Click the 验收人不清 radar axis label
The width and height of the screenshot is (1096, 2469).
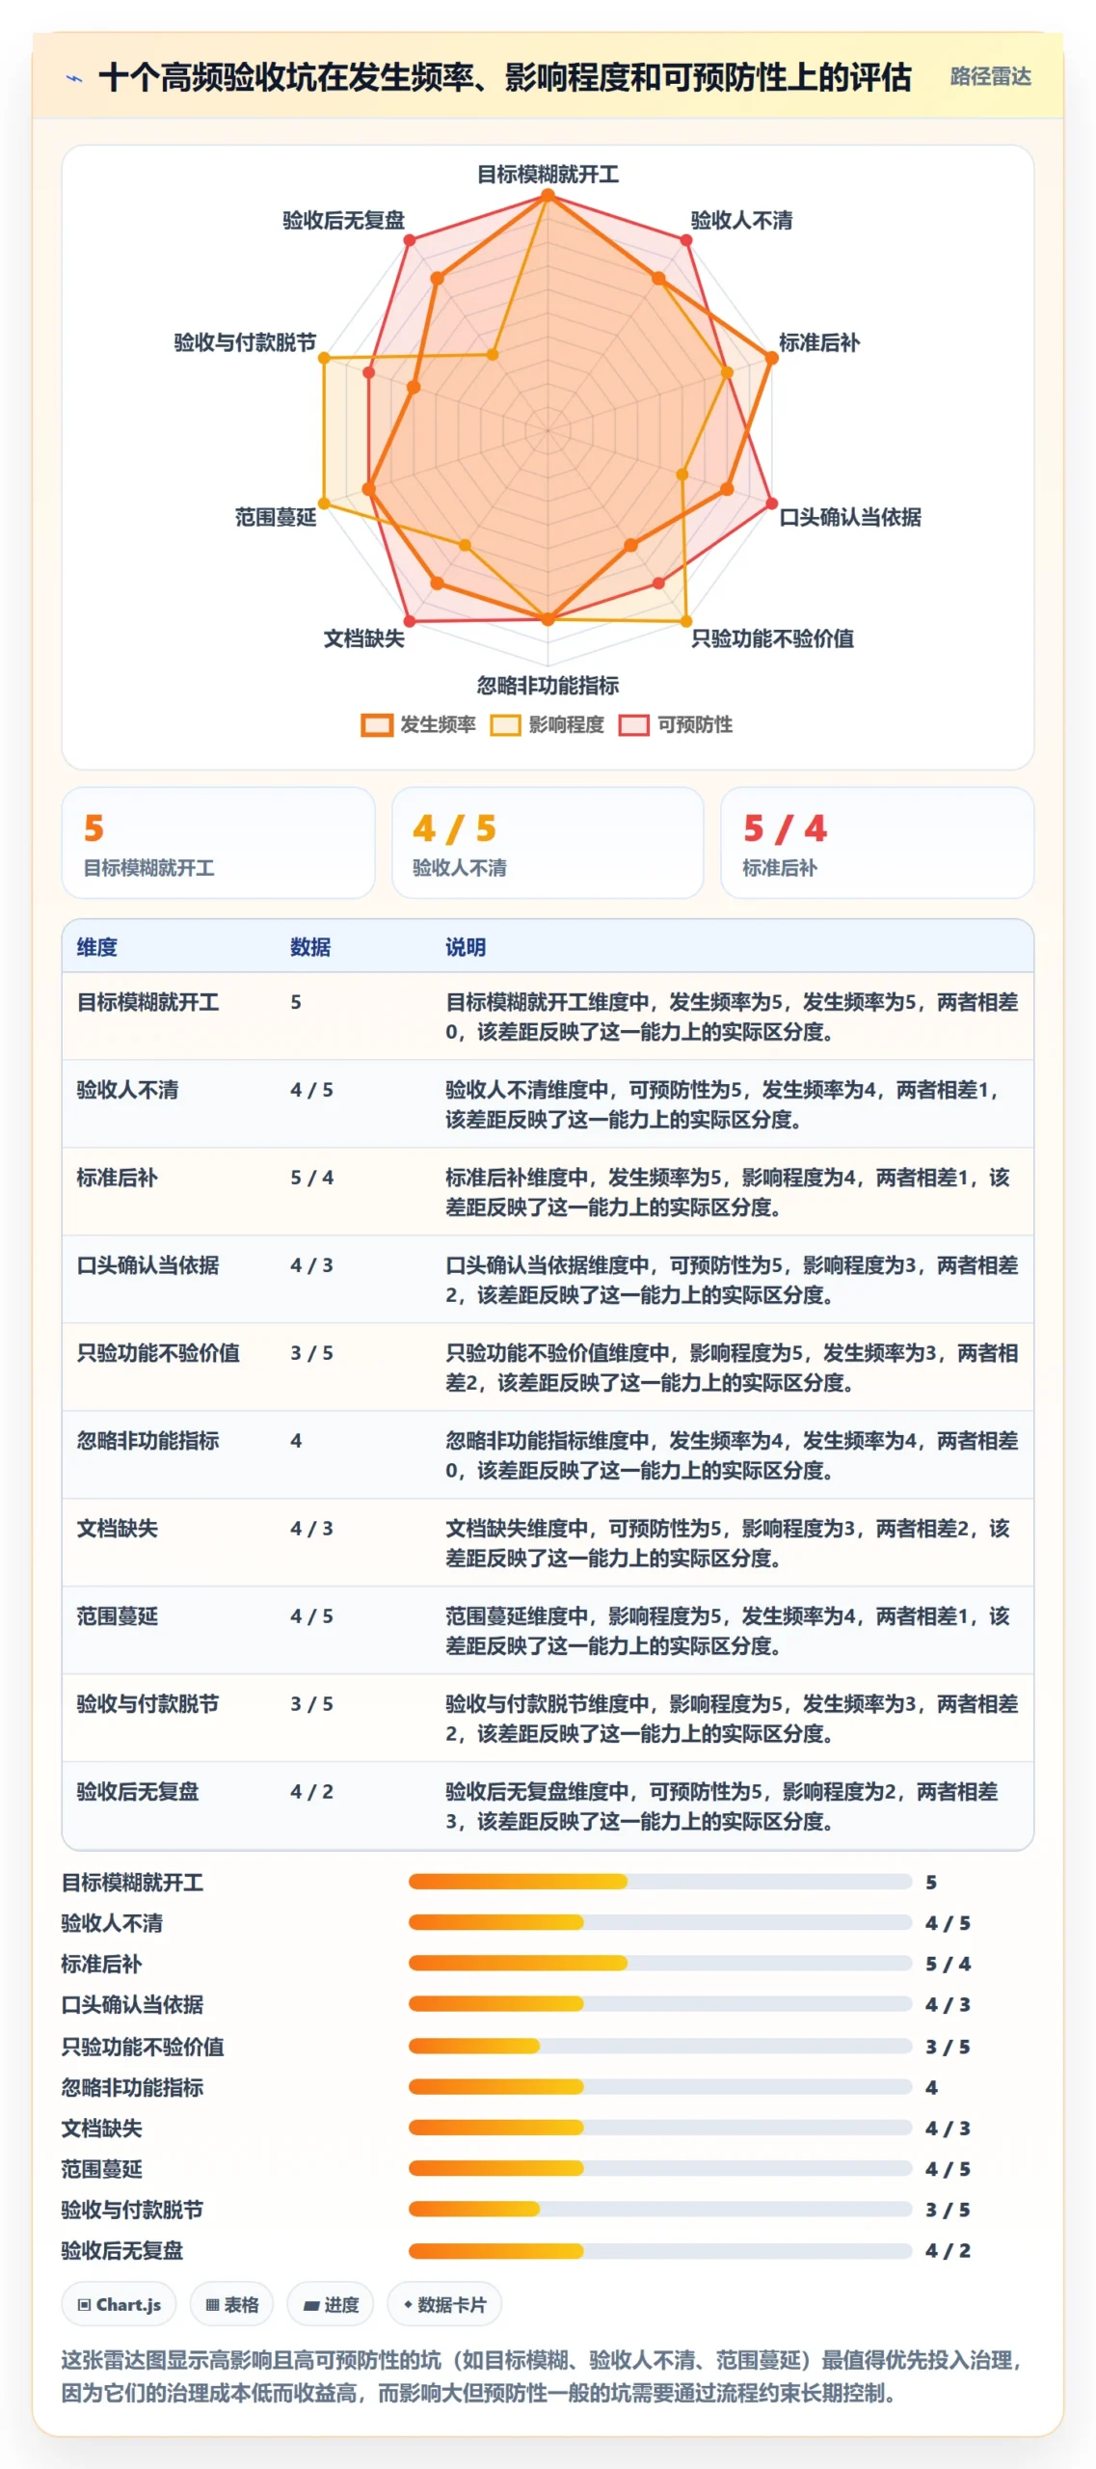[x=741, y=220]
